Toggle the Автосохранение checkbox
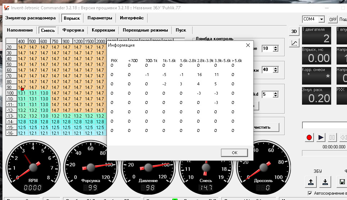The height and width of the screenshot is (200, 347). (x=310, y=193)
